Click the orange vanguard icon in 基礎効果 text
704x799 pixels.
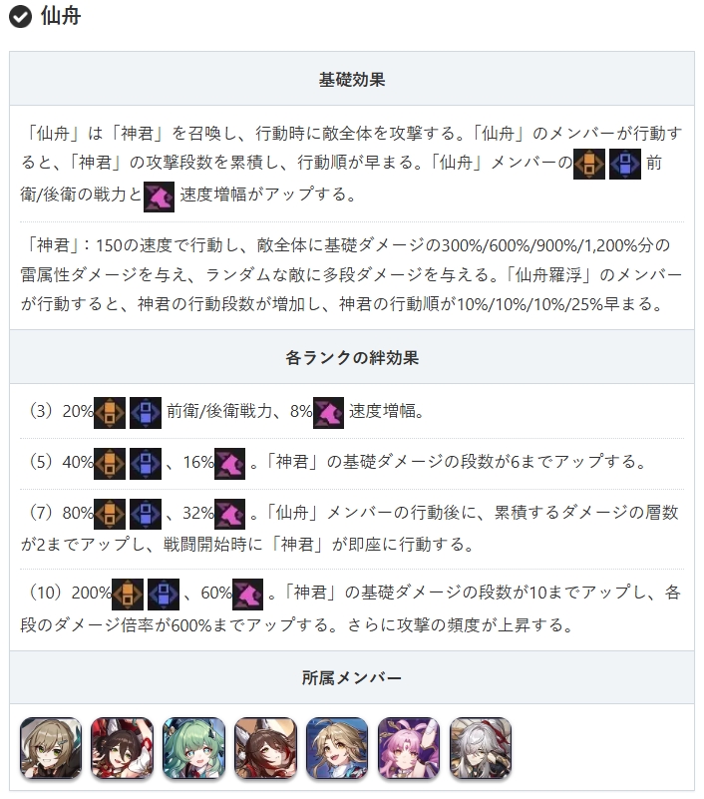(x=589, y=164)
